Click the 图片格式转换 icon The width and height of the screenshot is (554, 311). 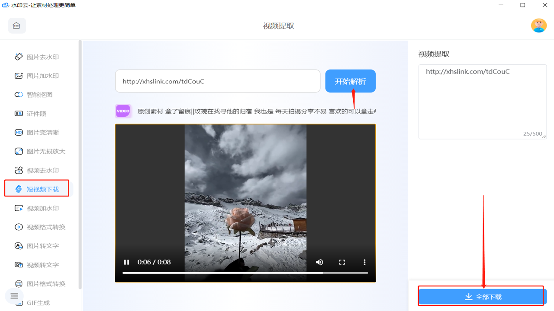(x=19, y=284)
